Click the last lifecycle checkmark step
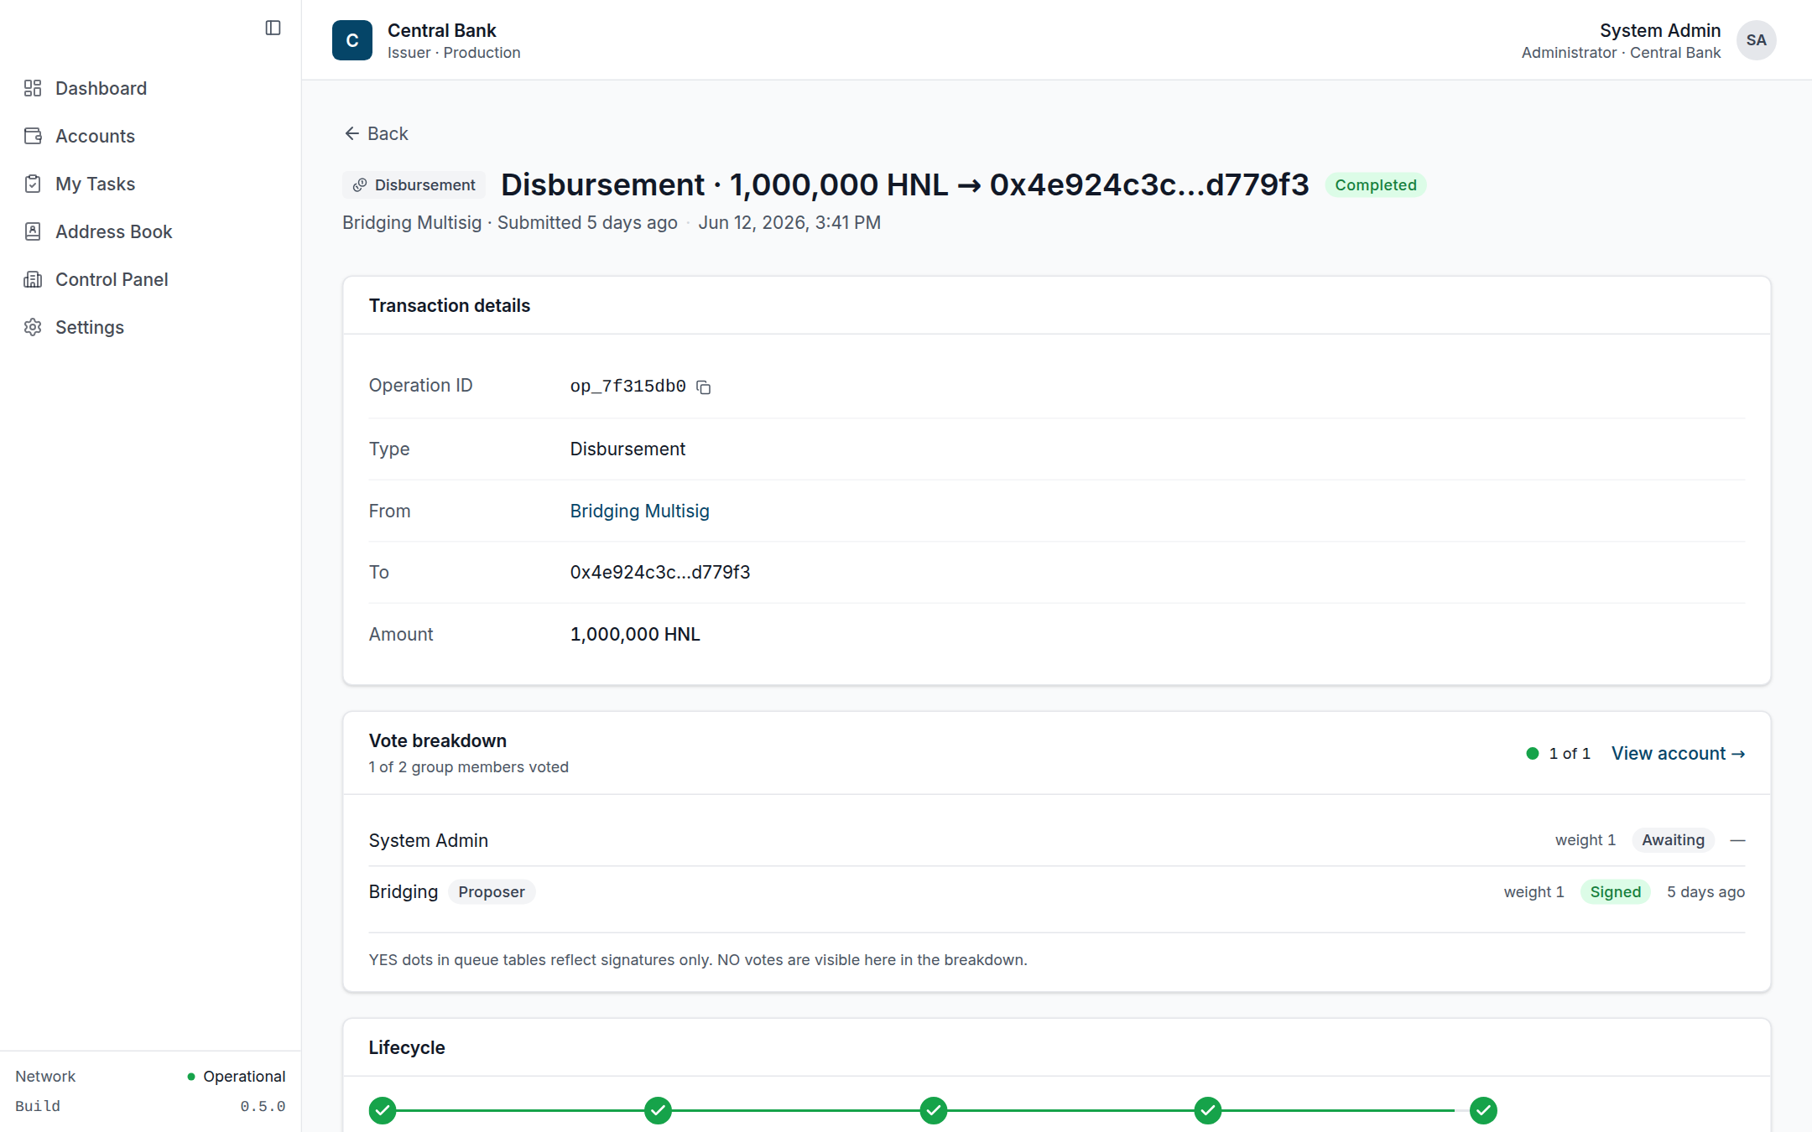Viewport: 1812px width, 1132px height. [1483, 1110]
